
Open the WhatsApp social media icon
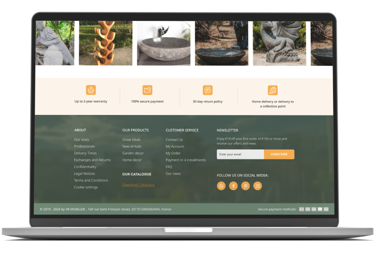click(x=221, y=186)
